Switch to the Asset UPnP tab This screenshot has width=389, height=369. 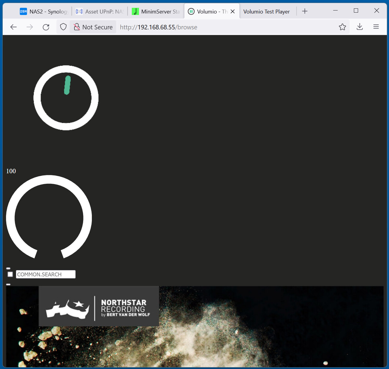pos(100,12)
